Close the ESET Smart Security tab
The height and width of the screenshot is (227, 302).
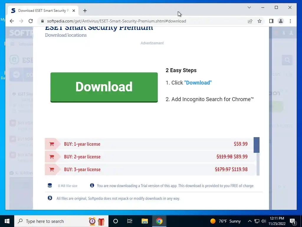coord(73,11)
